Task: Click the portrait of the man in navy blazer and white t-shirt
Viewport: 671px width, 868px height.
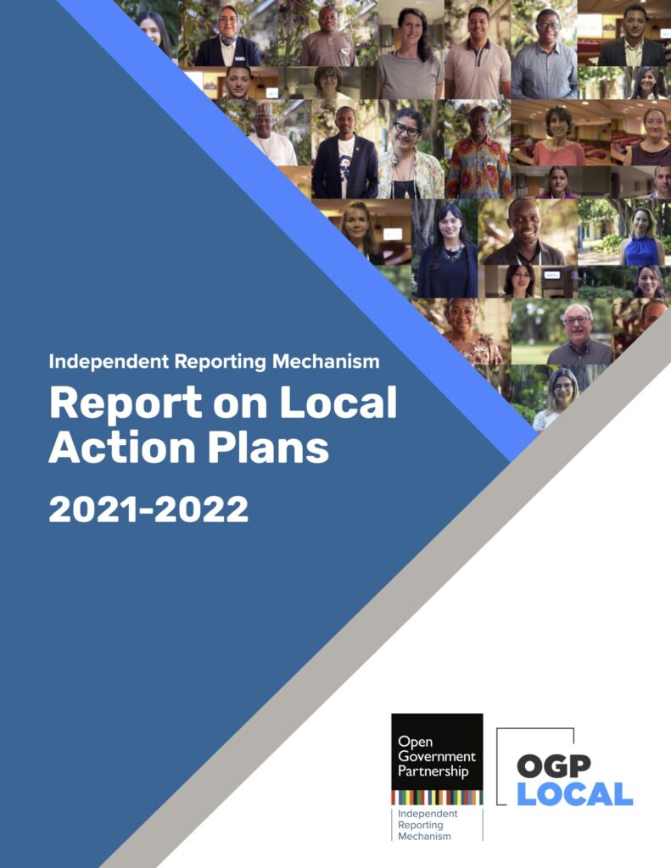Action: click(344, 149)
